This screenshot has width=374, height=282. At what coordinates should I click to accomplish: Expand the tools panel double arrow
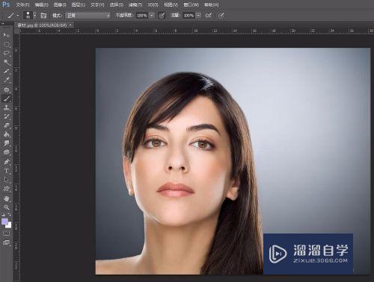click(x=3, y=24)
